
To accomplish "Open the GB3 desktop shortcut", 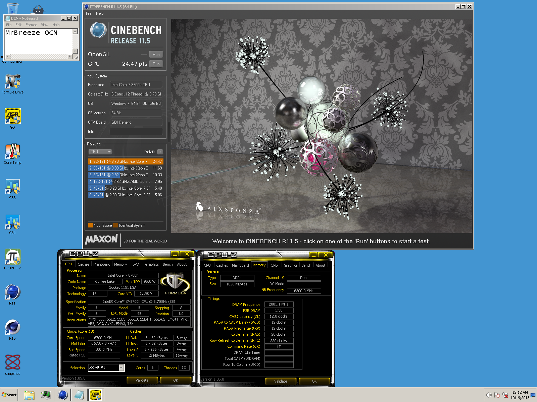I will pyautogui.click(x=12, y=188).
